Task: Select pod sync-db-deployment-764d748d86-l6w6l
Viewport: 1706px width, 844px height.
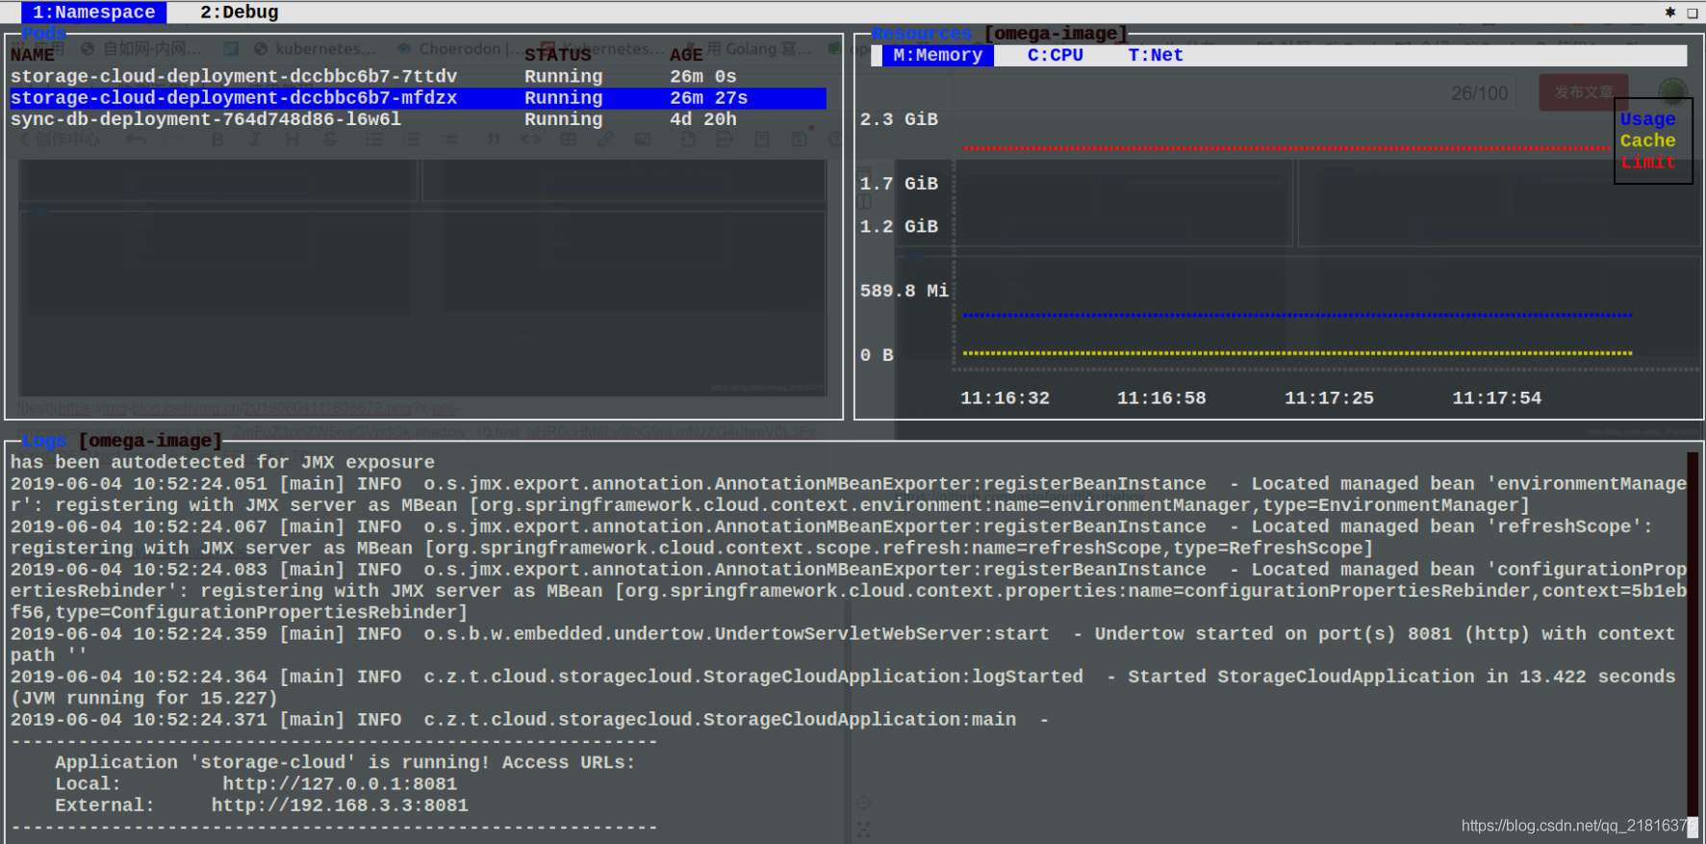Action: (x=418, y=119)
